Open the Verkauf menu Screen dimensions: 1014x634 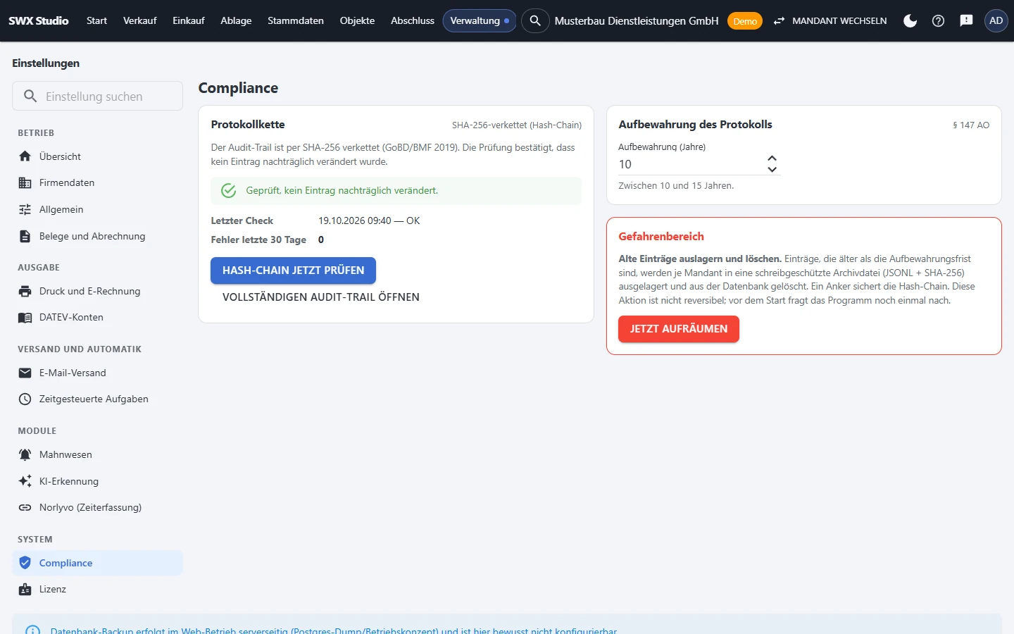point(139,20)
